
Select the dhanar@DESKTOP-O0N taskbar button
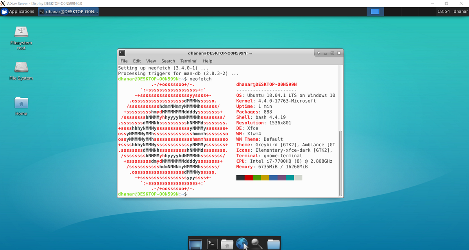68,11
